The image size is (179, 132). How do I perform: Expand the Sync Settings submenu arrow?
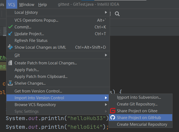106,111
